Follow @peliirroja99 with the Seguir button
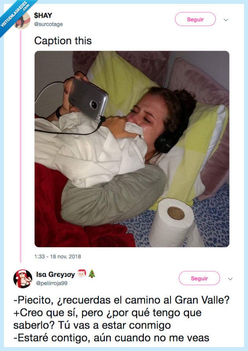The width and height of the screenshot is (248, 351). 199,278
